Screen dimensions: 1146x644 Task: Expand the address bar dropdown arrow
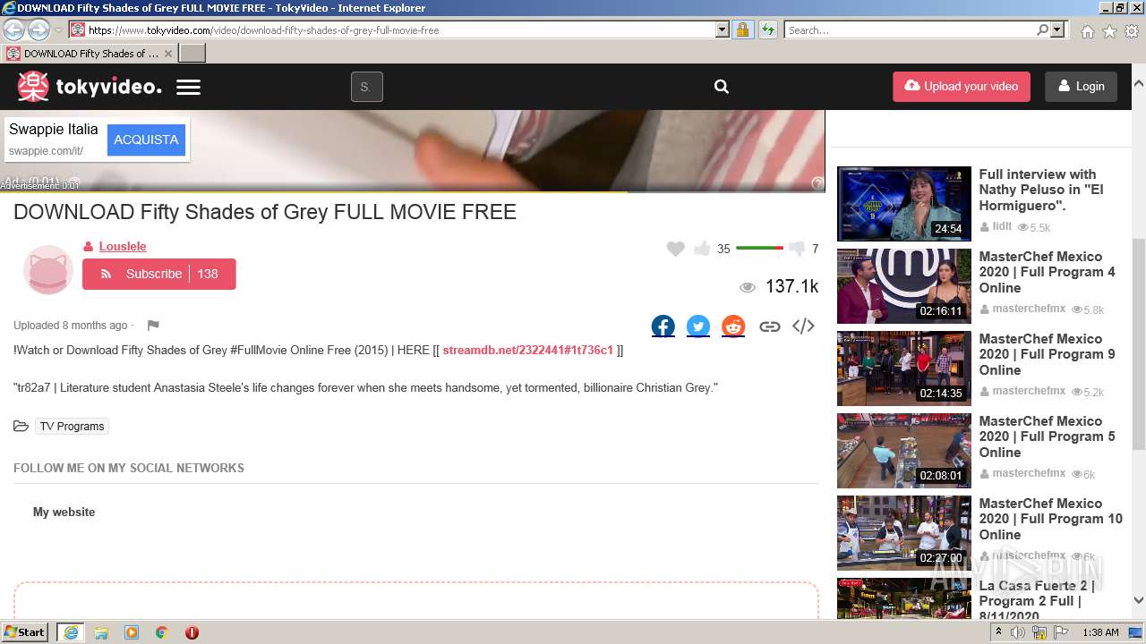coord(723,30)
